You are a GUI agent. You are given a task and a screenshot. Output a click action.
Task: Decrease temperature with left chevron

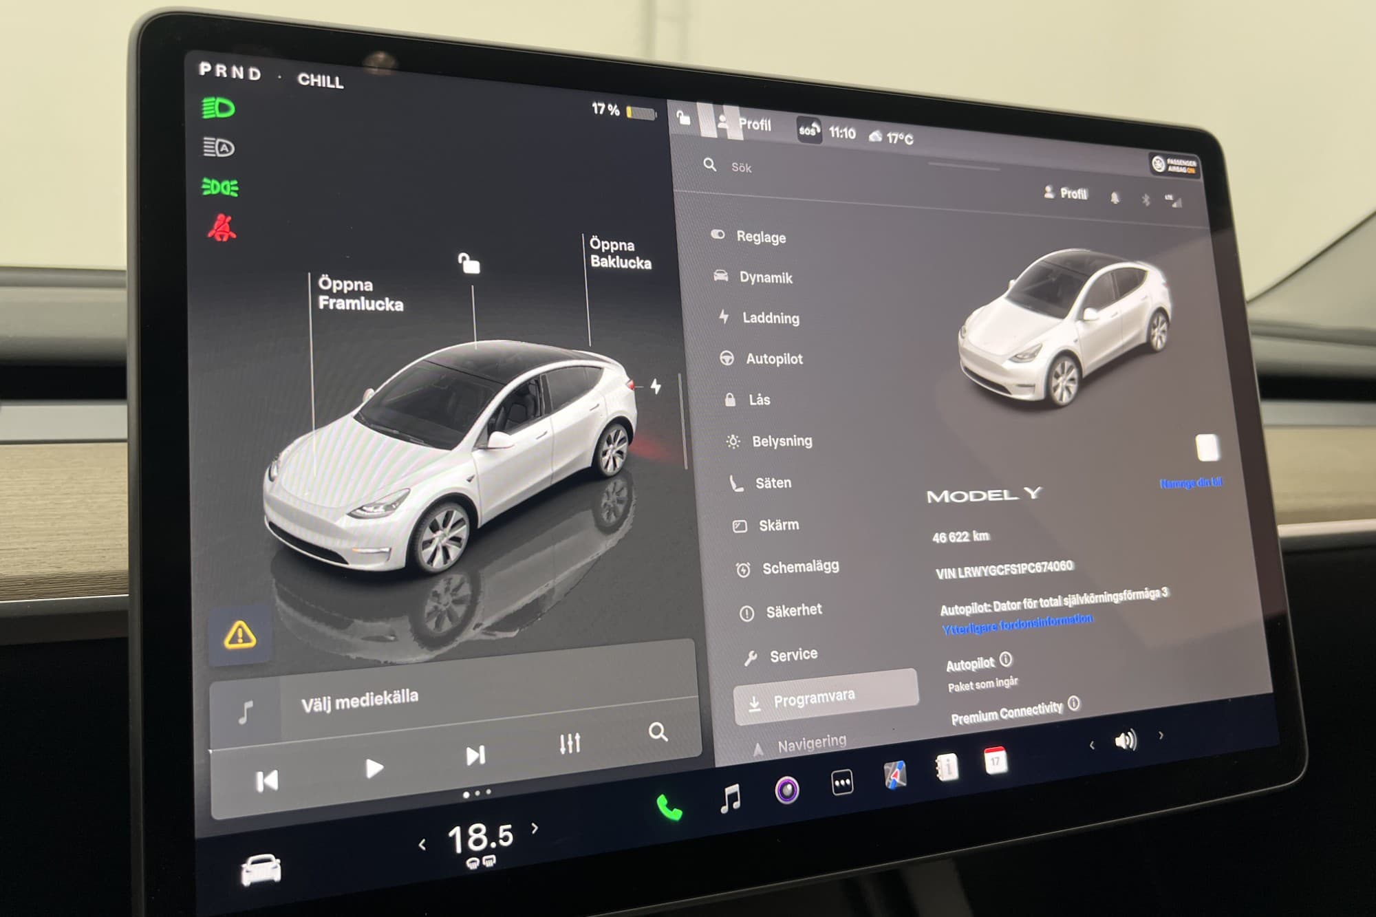click(x=422, y=844)
